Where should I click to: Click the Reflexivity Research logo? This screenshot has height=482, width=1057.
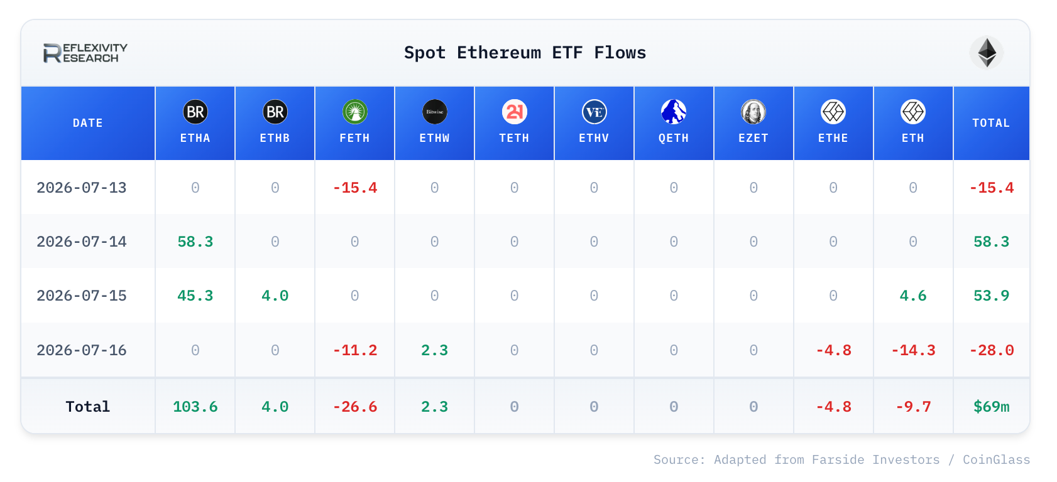85,53
